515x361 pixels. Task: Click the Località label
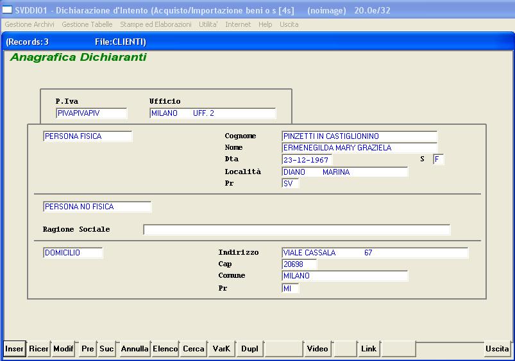coord(242,172)
